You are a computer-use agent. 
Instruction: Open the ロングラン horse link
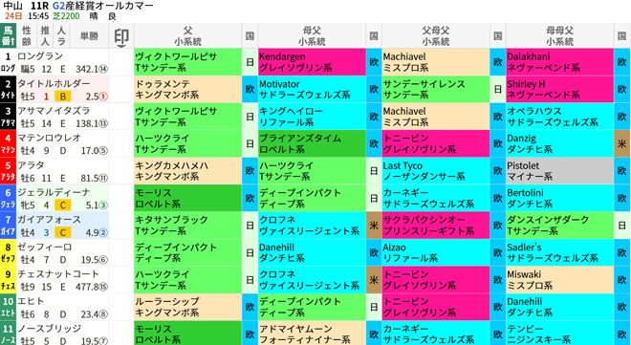coord(40,56)
